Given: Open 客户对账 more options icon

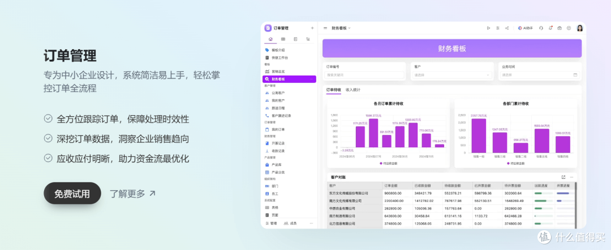Looking at the screenshot, I should pyautogui.click(x=571, y=177).
